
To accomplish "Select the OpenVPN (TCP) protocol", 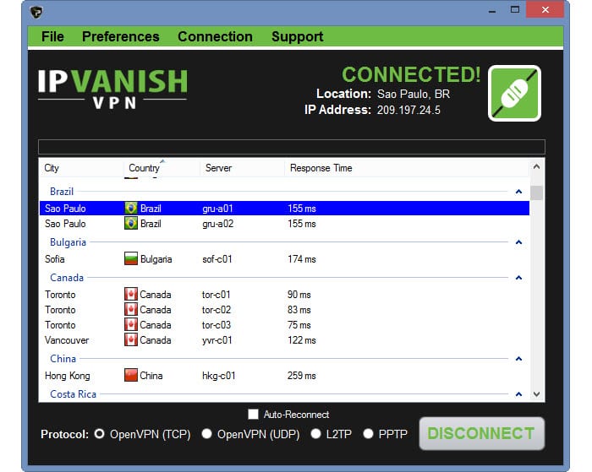I will 99,433.
